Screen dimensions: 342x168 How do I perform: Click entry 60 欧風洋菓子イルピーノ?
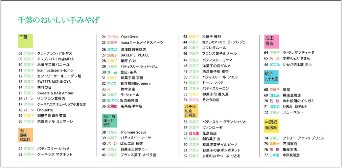[x=210, y=144]
